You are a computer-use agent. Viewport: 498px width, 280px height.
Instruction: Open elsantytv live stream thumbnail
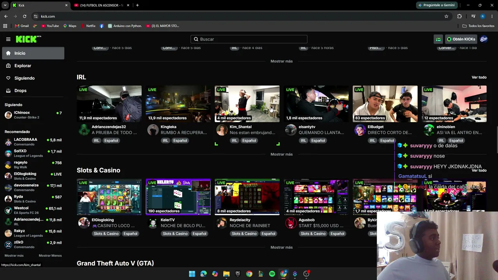pos(316,104)
